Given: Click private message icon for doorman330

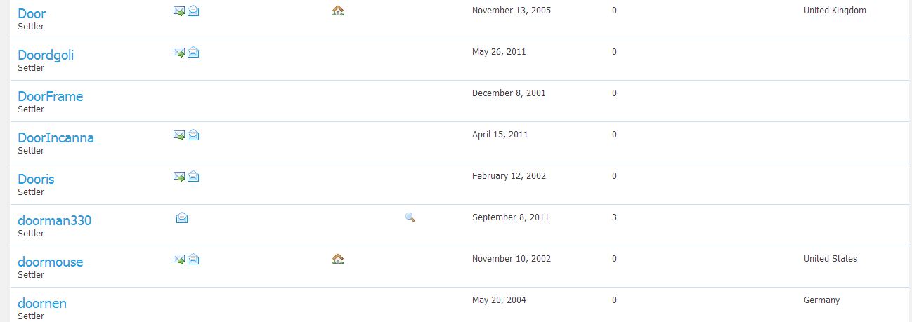Looking at the screenshot, I should (182, 217).
